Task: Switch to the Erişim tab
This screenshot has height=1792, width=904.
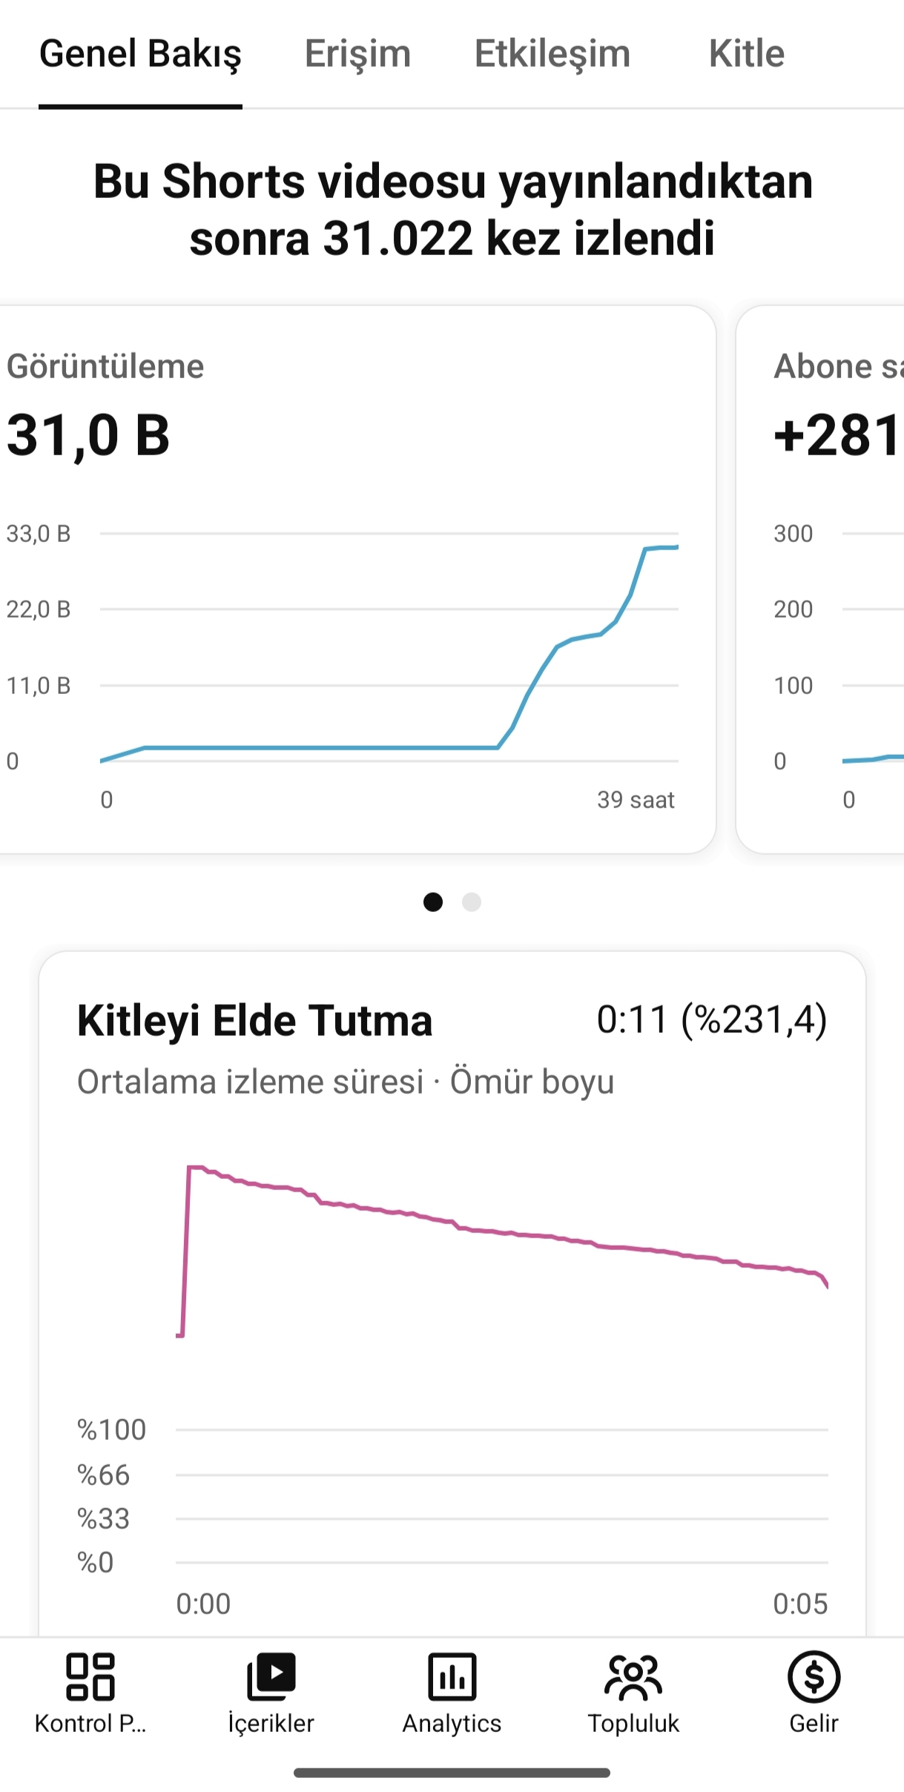Action: click(357, 54)
